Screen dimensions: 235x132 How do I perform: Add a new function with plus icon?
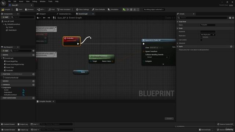click(33, 74)
